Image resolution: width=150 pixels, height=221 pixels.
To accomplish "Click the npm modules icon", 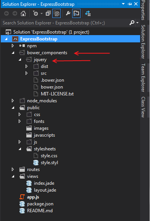I will point(22,46).
